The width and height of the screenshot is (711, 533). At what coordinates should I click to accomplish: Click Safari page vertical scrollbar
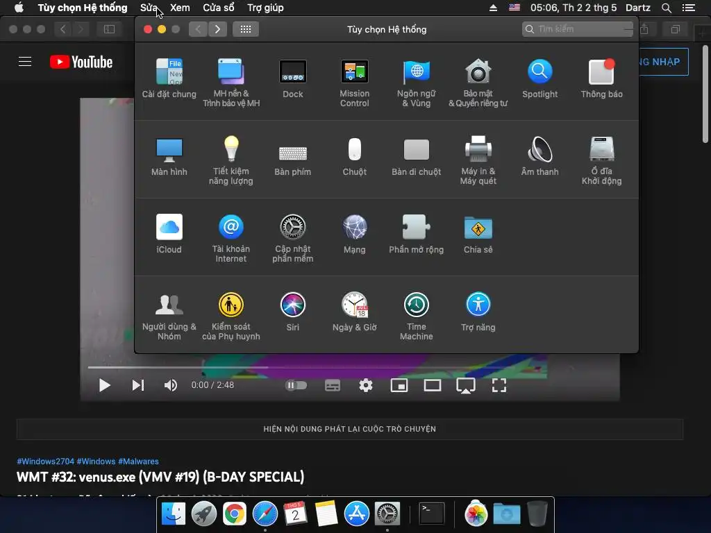point(705,94)
